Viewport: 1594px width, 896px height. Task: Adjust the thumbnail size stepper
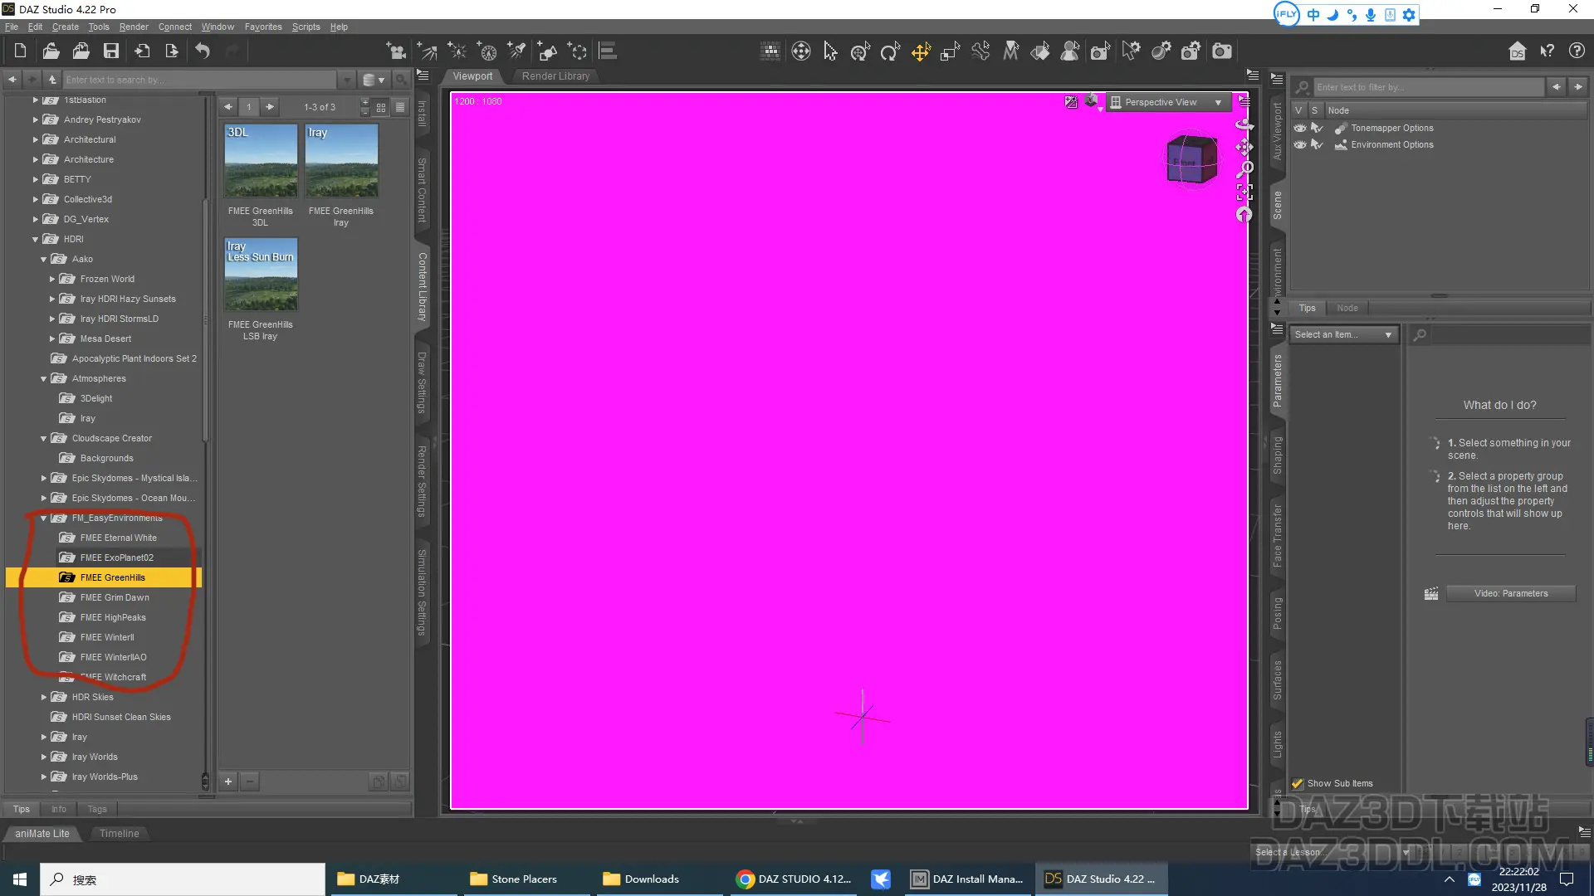pos(364,107)
